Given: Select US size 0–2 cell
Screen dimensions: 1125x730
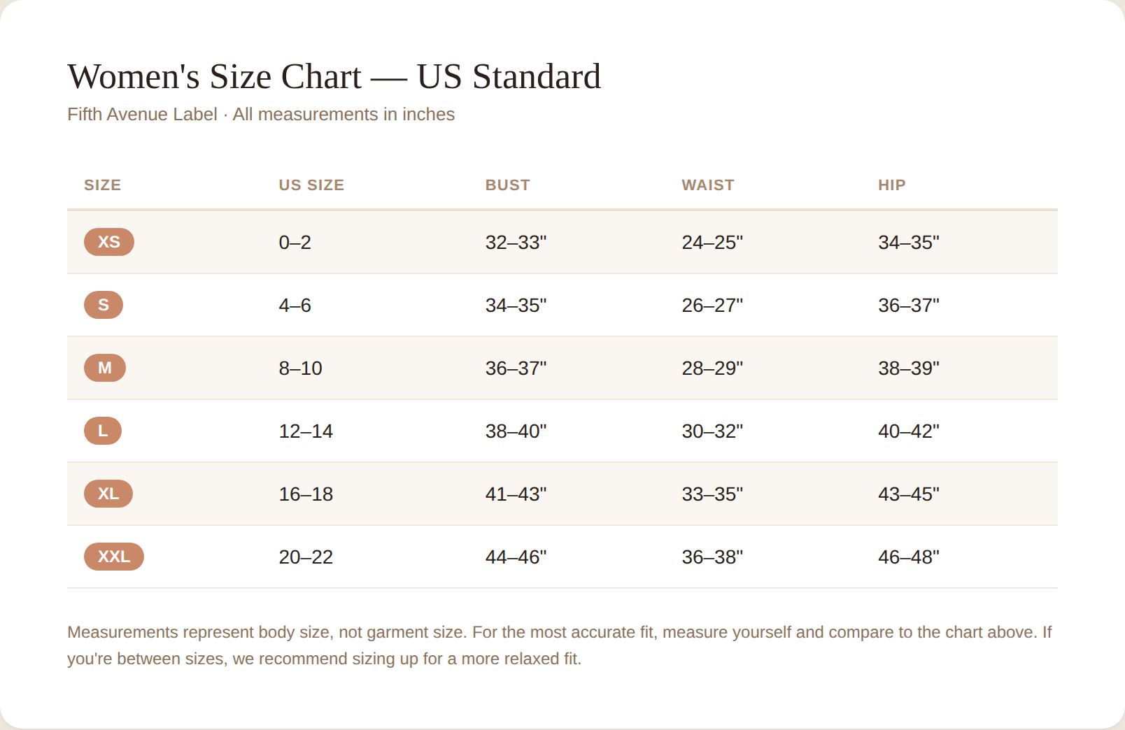Looking at the screenshot, I should [x=295, y=243].
